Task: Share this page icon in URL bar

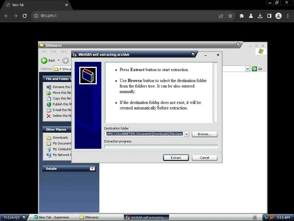Action: [221, 16]
